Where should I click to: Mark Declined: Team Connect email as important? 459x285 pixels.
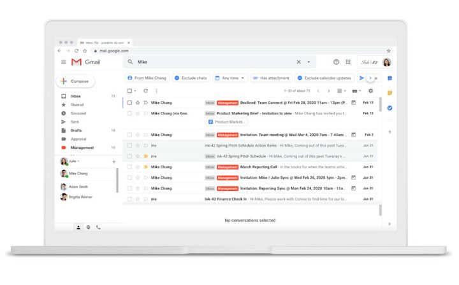pyautogui.click(x=145, y=103)
